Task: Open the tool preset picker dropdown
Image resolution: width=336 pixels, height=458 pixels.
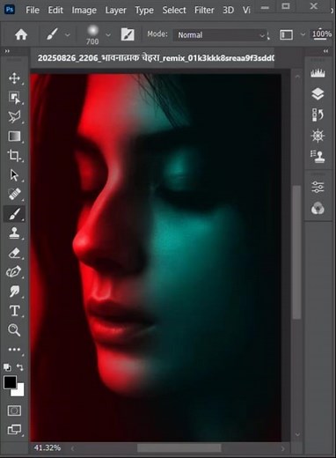Action: click(x=68, y=35)
